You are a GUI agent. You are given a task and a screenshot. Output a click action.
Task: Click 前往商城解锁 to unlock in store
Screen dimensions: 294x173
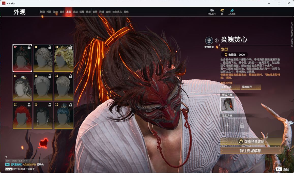pos(251,151)
